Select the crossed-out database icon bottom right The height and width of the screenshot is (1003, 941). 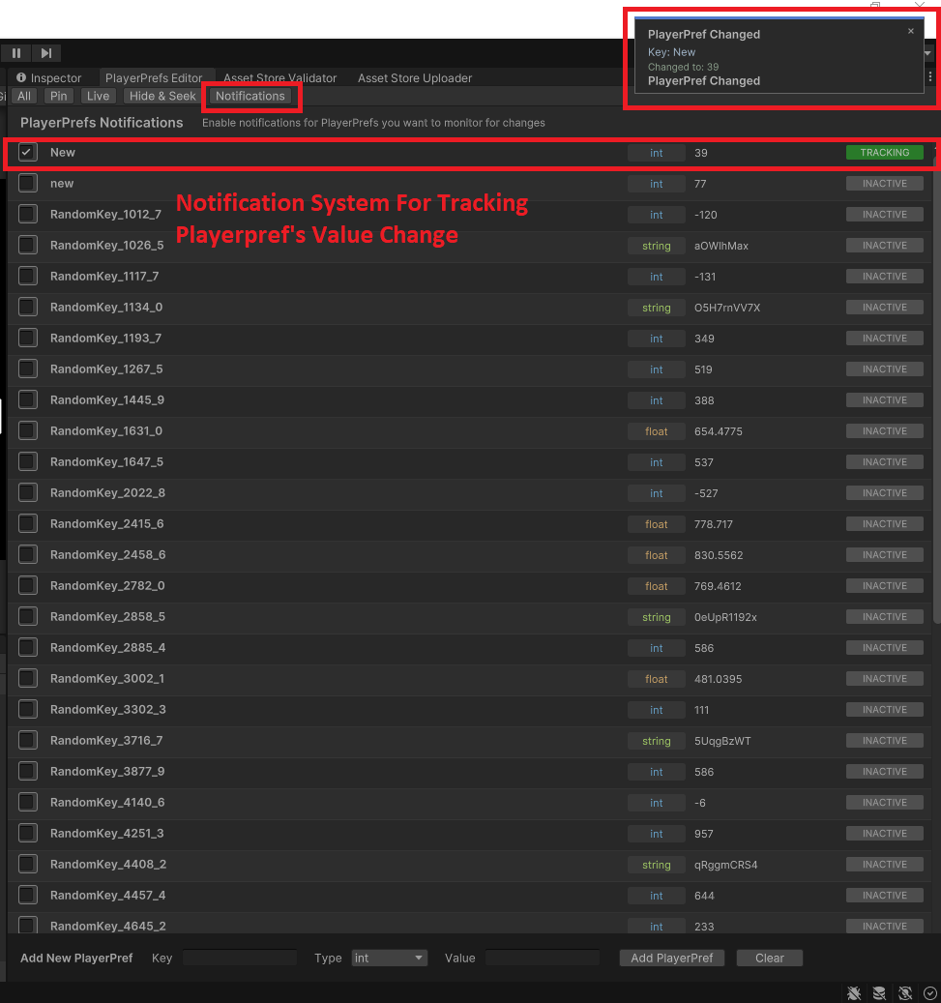[879, 992]
